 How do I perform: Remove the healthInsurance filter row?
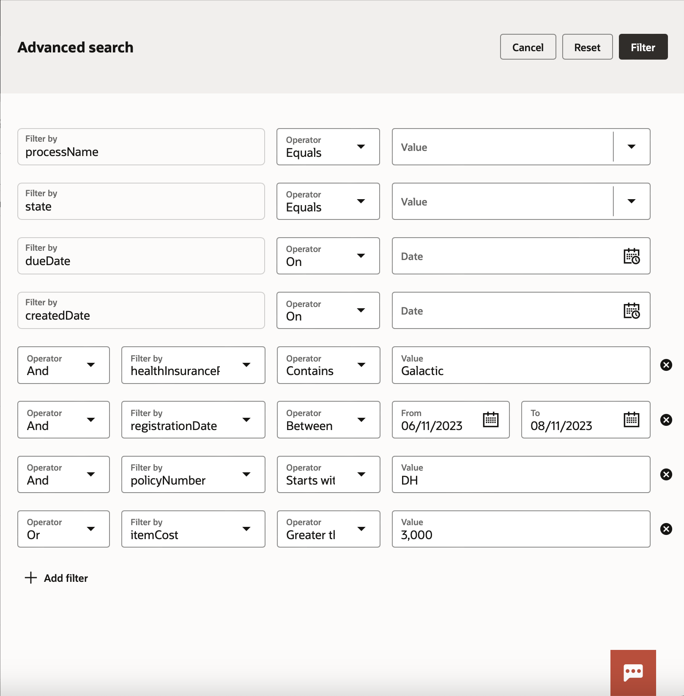(666, 365)
